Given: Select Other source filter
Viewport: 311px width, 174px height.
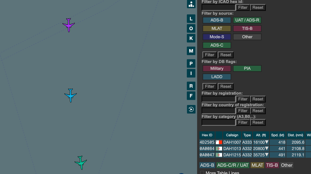Looking at the screenshot, I should 247,37.
